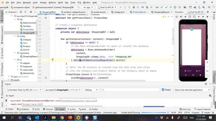Open the qu.cmps312.shoppinglist process dropdown
Screen dimensions: 216x121
(63, 90)
